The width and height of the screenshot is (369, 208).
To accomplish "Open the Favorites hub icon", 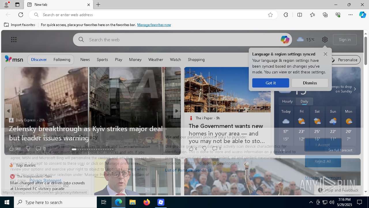I will pyautogui.click(x=312, y=15).
